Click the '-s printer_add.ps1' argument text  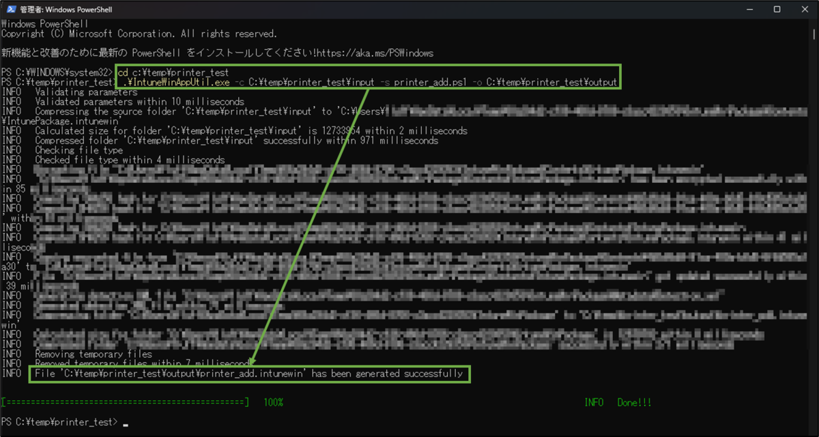[423, 82]
